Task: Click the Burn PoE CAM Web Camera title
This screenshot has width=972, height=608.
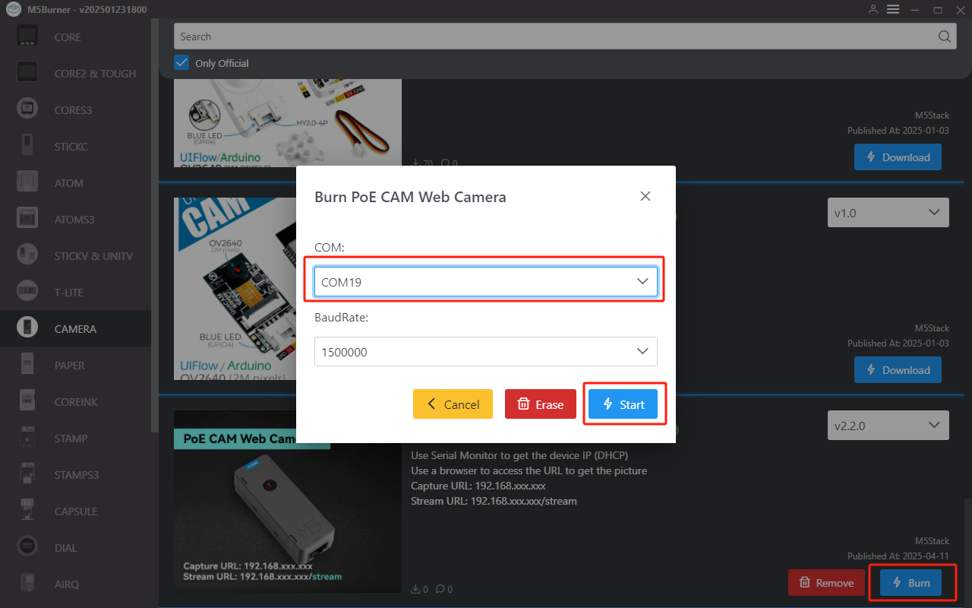Action: [x=410, y=197]
